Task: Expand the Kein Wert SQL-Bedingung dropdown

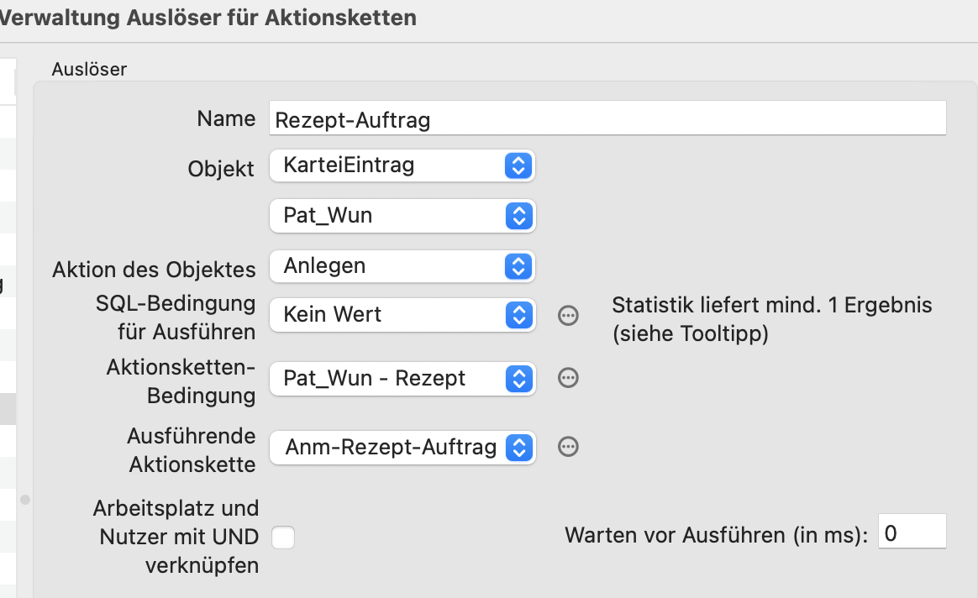Action: click(x=402, y=315)
